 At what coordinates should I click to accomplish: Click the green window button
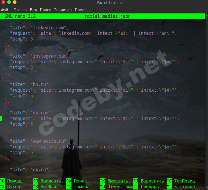pyautogui.click(x=9, y=2)
